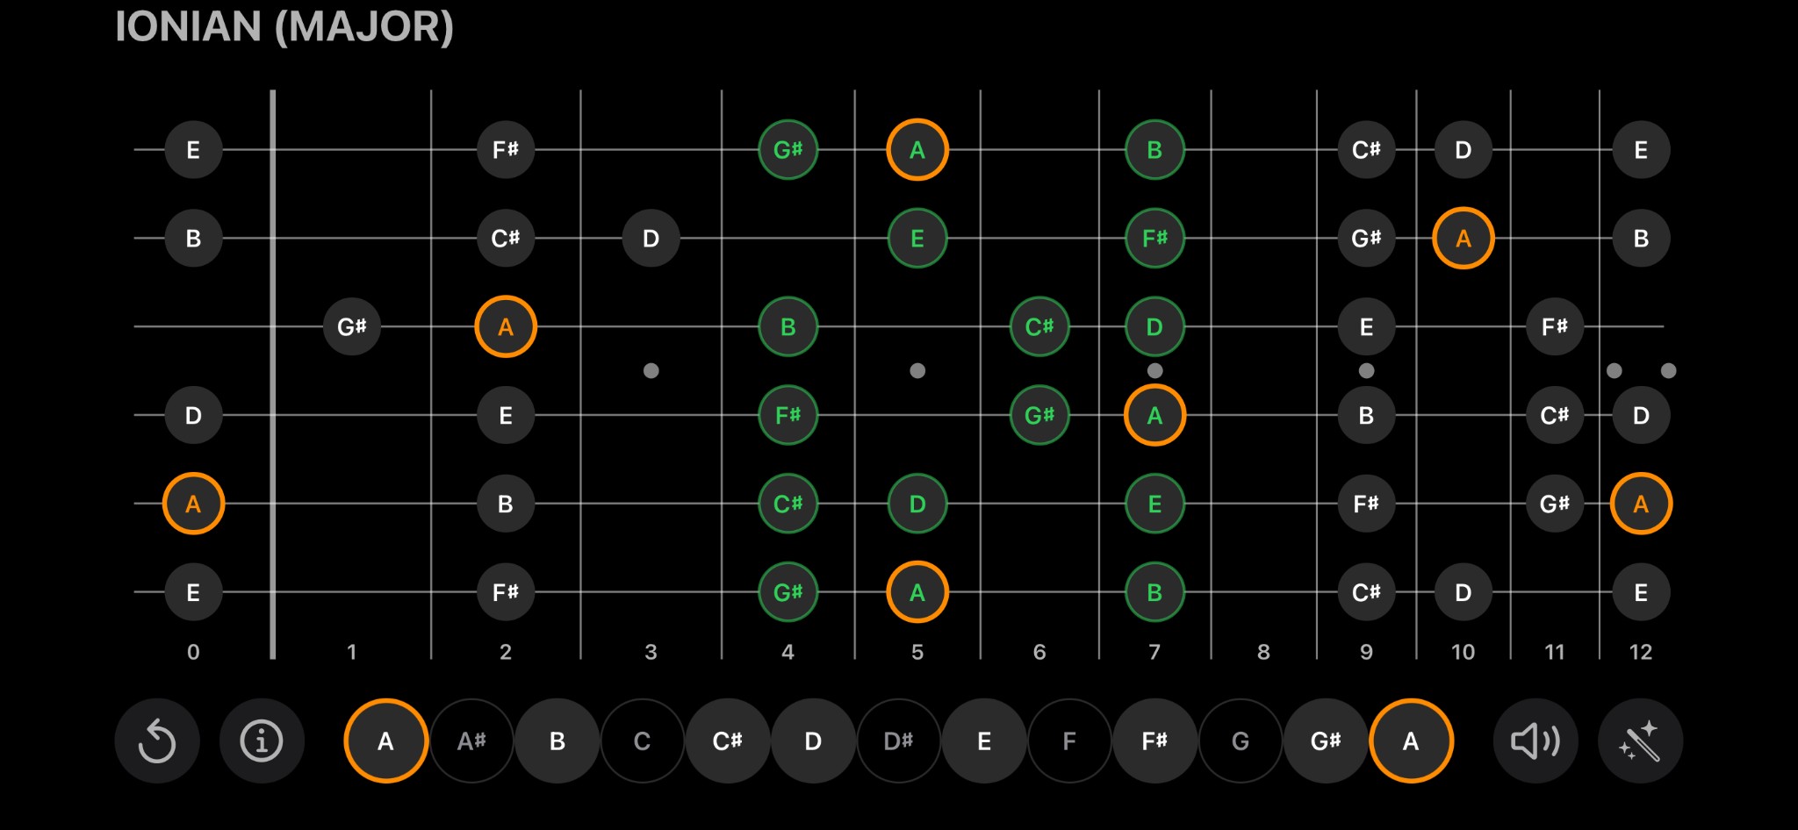
Task: Click the orange A note at fret 7
Action: coord(1154,414)
